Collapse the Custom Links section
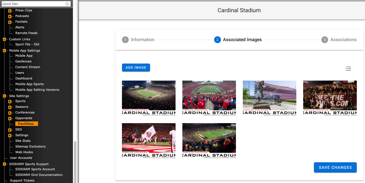The image size is (365, 183). pos(4,39)
